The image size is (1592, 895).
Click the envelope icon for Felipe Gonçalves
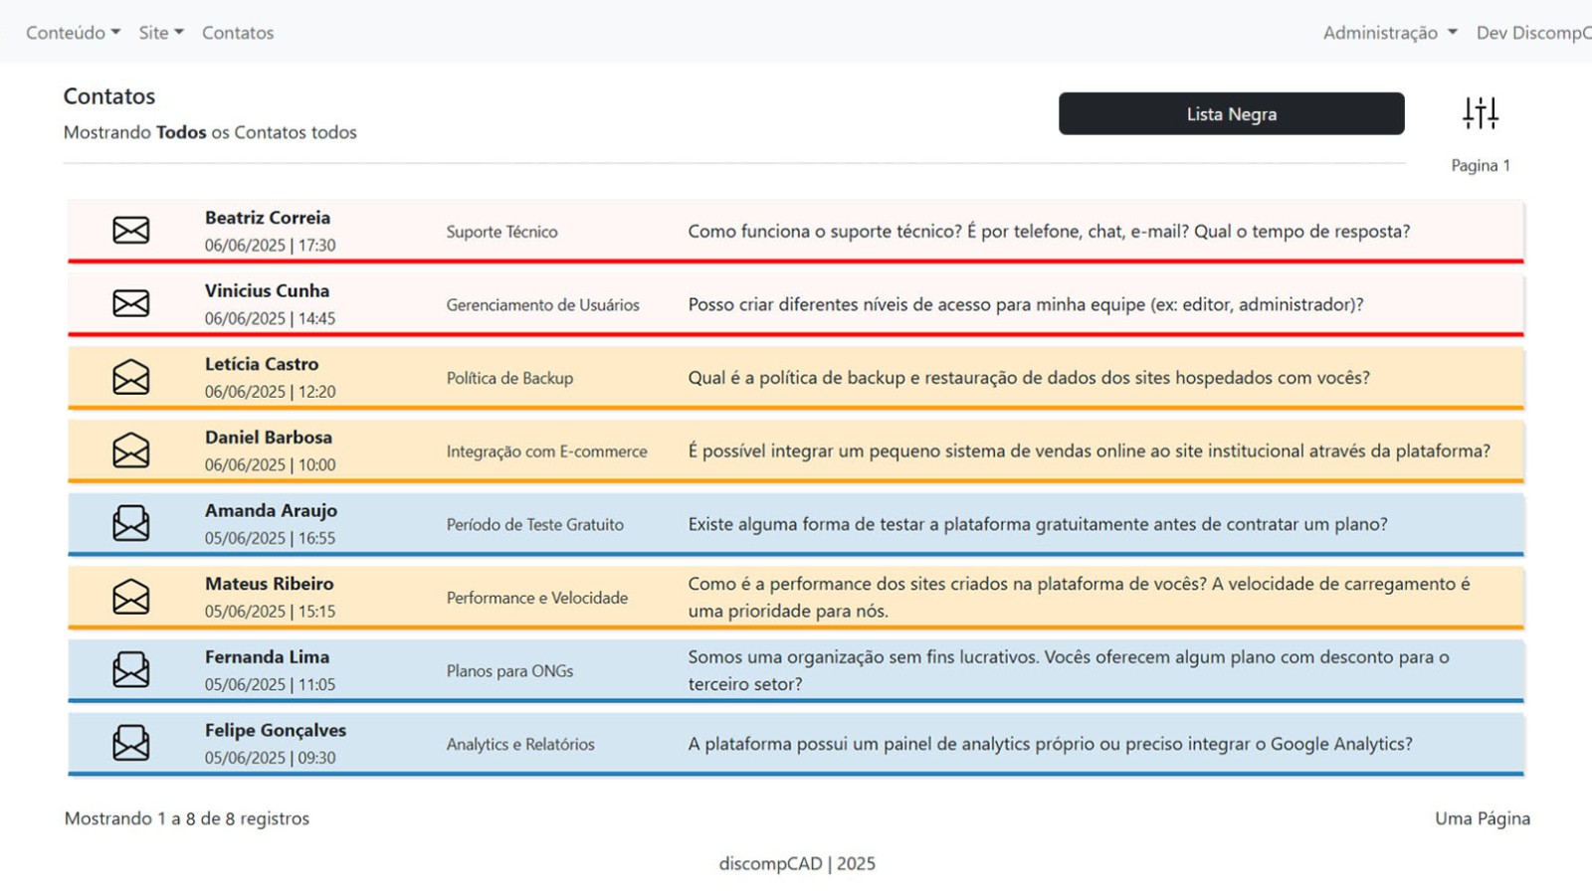tap(130, 743)
